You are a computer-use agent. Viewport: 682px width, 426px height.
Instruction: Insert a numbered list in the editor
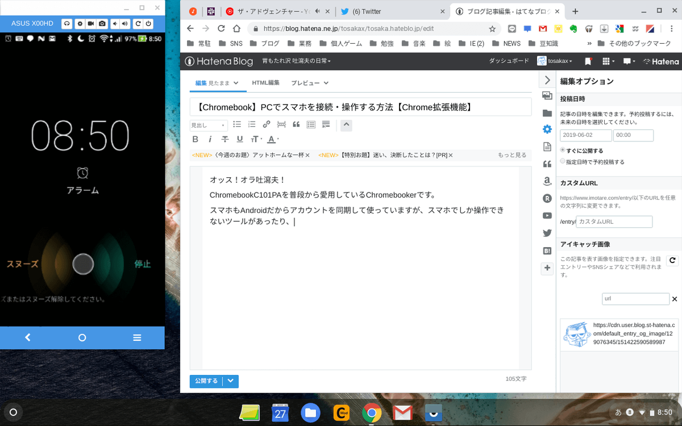tap(252, 124)
